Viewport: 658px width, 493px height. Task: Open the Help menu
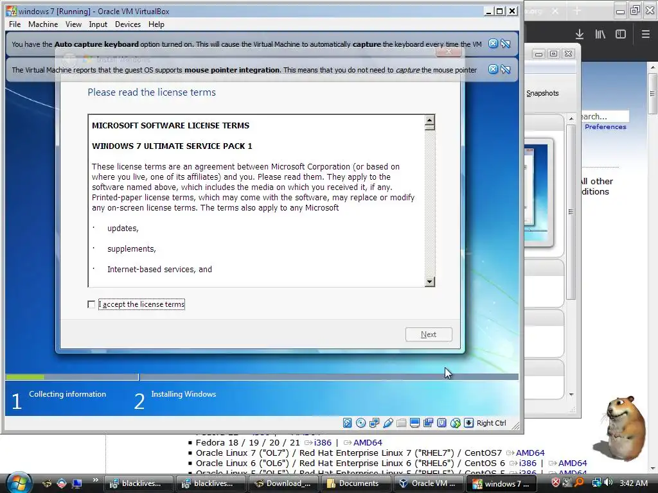(156, 24)
